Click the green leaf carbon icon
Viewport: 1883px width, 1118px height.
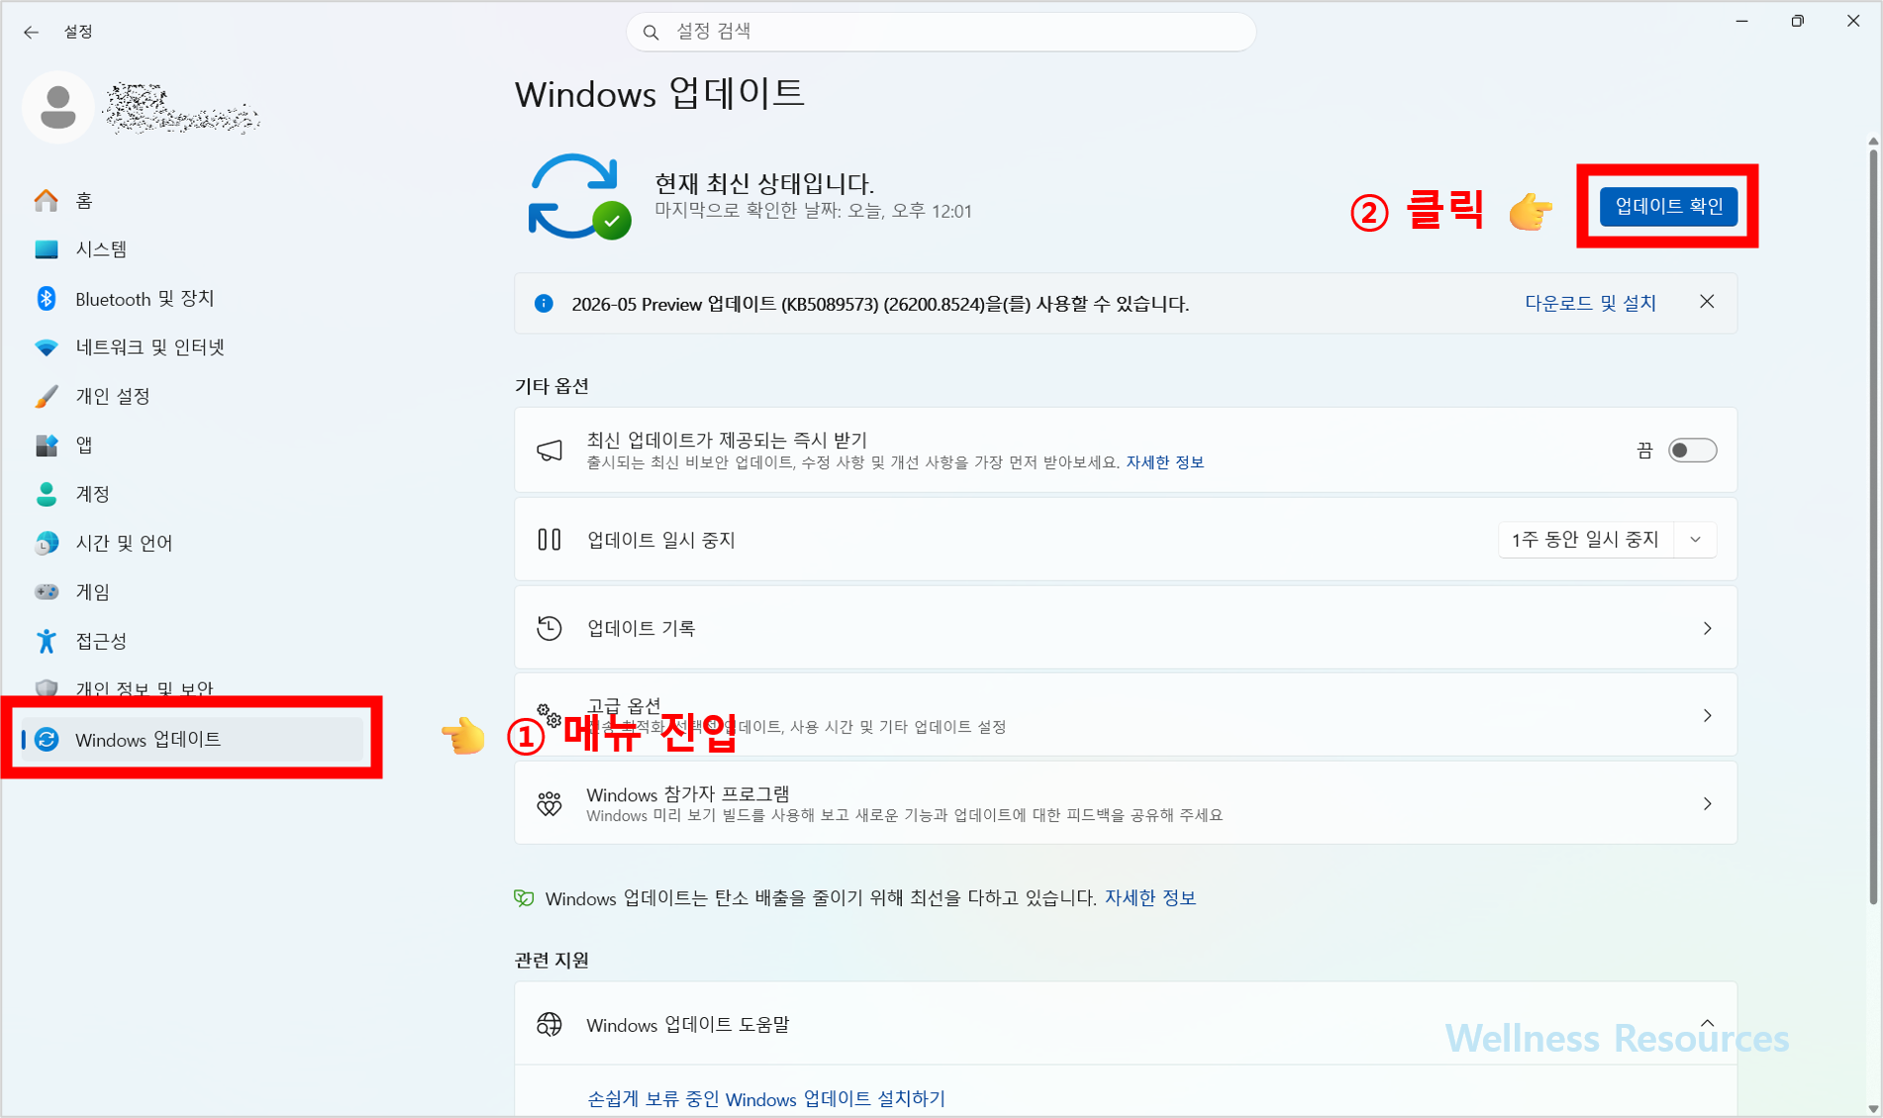524,898
